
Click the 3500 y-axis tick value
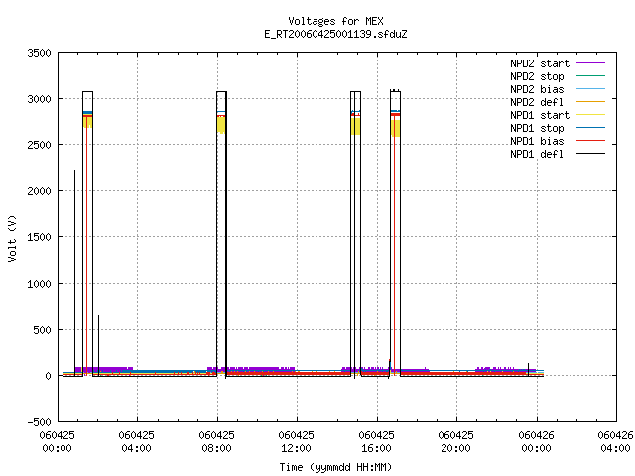pyautogui.click(x=39, y=53)
